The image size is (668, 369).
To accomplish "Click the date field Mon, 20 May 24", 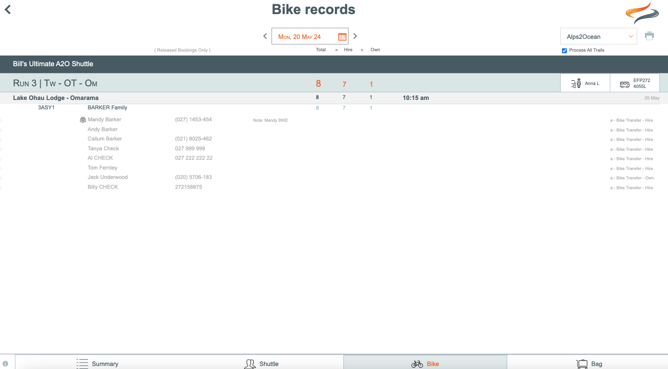I will pos(310,36).
